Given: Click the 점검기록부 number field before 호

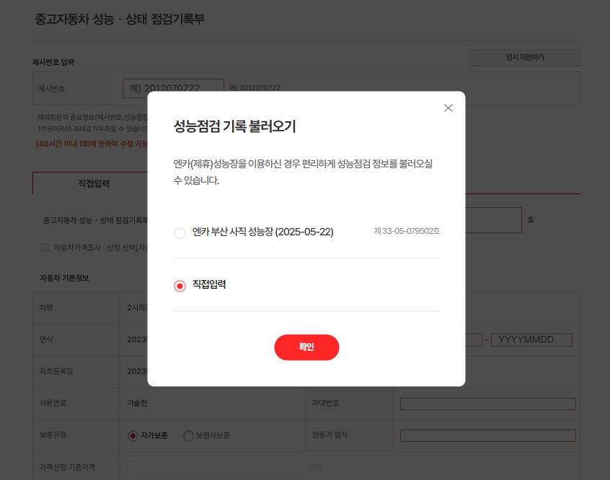Looking at the screenshot, I should pyautogui.click(x=493, y=220).
